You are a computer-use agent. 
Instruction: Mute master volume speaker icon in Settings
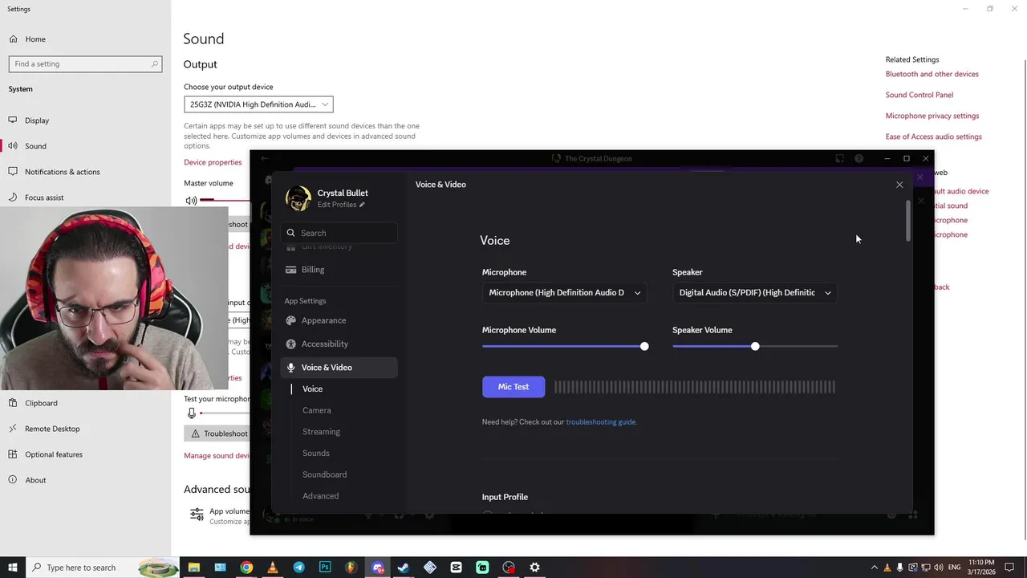[191, 200]
